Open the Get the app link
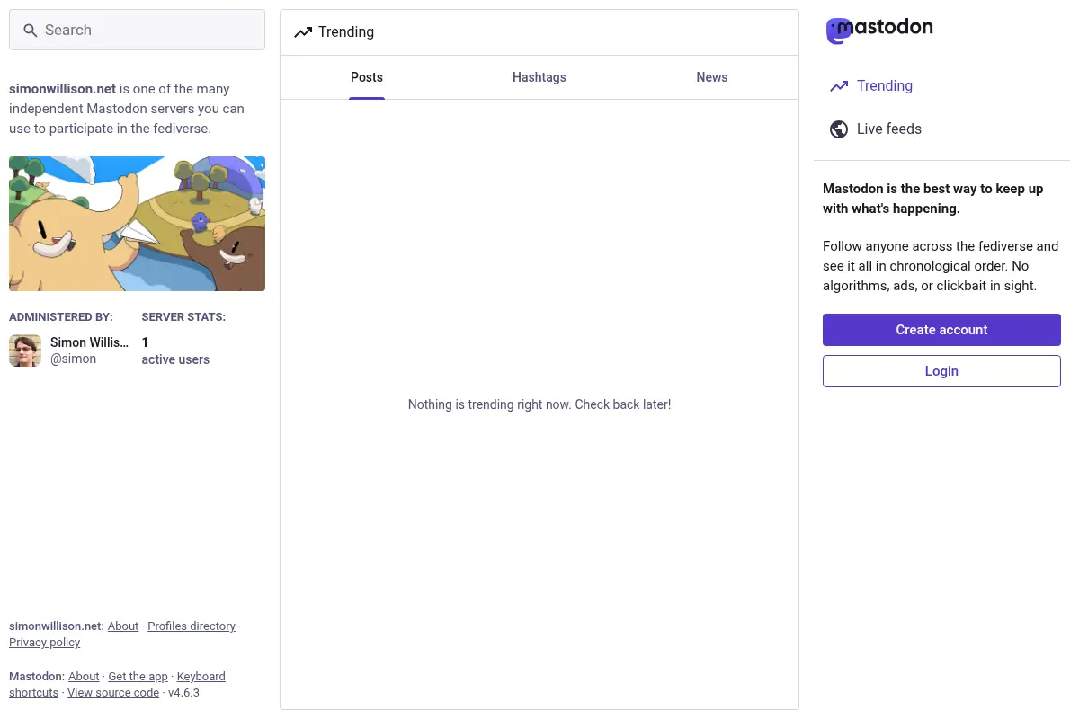 [138, 677]
